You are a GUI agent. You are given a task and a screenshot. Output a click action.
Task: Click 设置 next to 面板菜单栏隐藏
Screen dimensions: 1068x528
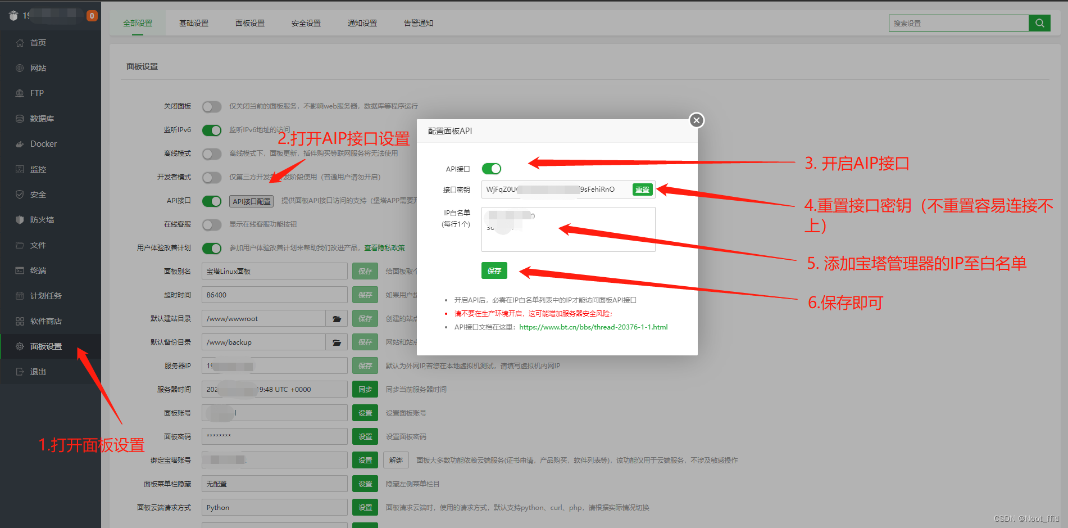point(365,484)
